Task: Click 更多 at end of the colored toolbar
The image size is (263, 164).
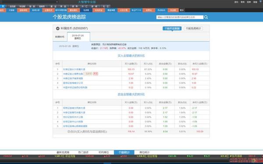Action: (182, 10)
